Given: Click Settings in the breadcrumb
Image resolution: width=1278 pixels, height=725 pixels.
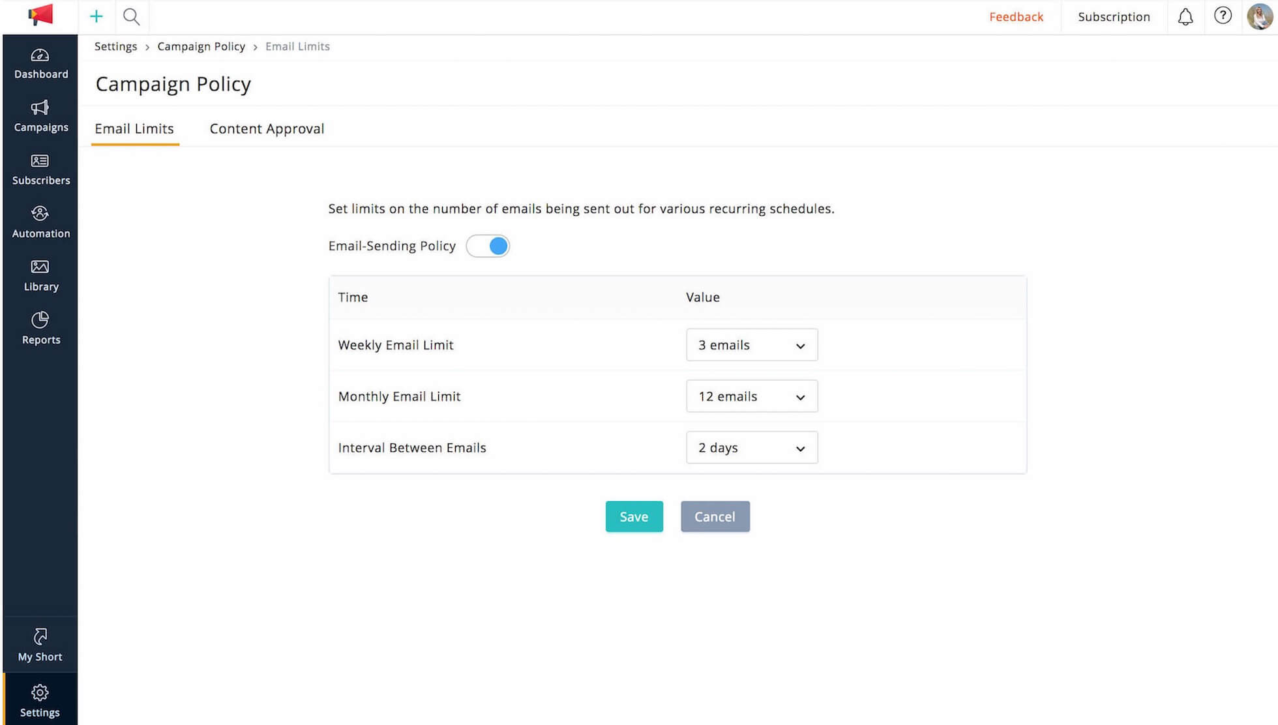Looking at the screenshot, I should click(115, 47).
